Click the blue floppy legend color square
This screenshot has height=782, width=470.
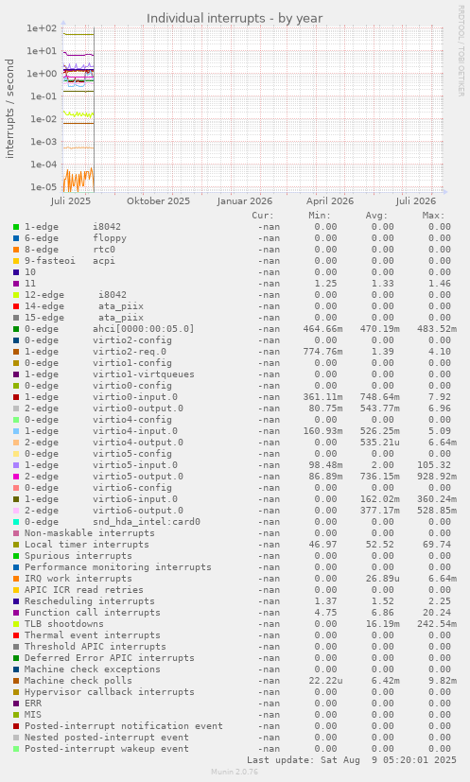16,238
